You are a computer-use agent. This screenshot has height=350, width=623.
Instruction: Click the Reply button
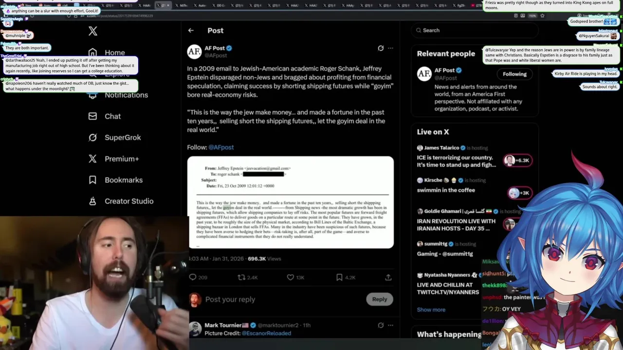click(x=380, y=299)
